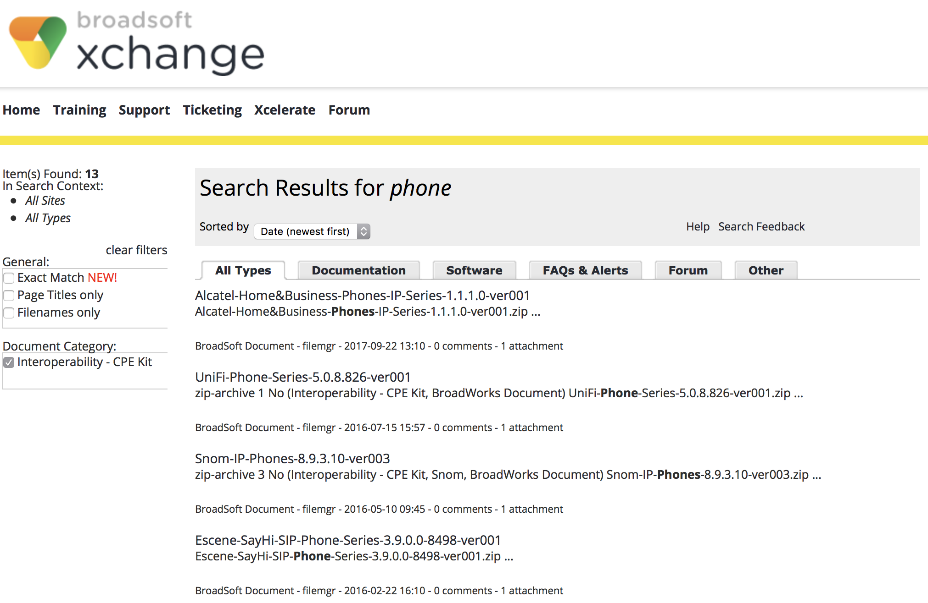Click metadata line dated 2016-05-10 09:45
This screenshot has height=603, width=928.
coord(379,509)
